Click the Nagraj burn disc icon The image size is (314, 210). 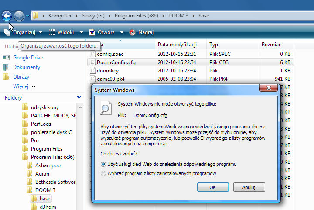[x=133, y=32]
